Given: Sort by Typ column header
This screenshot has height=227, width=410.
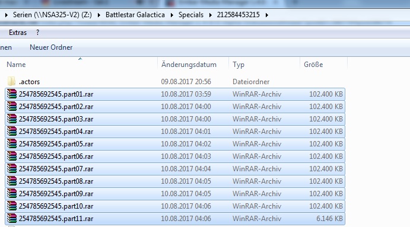Looking at the screenshot, I should point(239,65).
